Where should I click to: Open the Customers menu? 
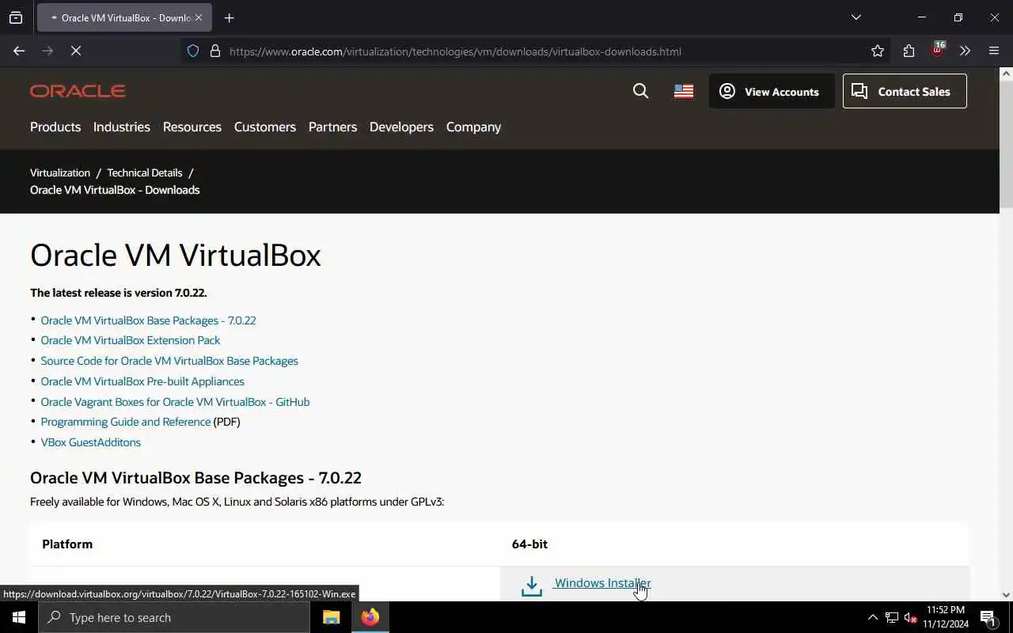tap(265, 127)
